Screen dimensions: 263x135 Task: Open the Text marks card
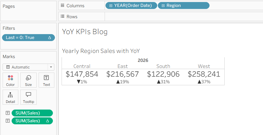click(46, 80)
